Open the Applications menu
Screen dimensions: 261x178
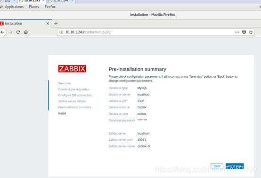click(x=14, y=7)
